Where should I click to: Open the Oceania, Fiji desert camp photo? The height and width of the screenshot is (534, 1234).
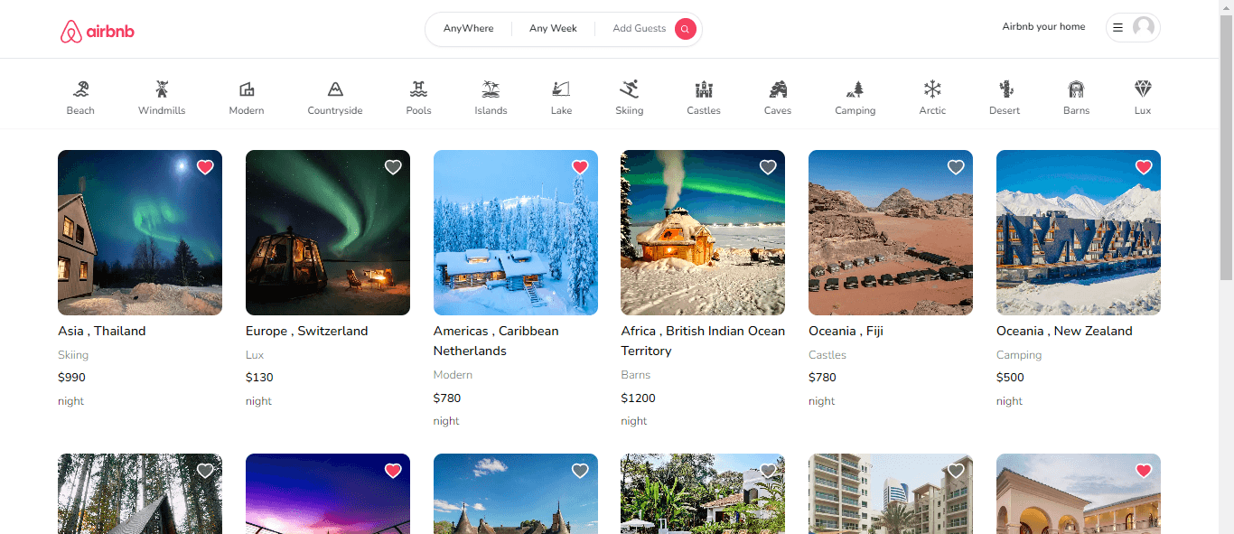pos(891,232)
